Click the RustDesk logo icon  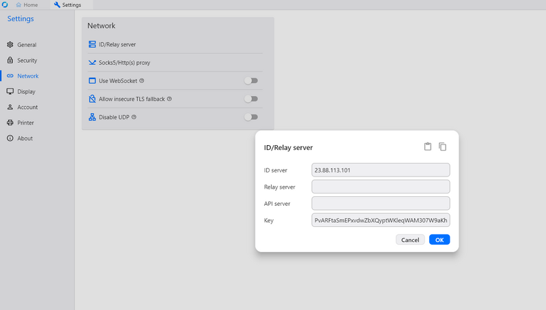[x=5, y=5]
